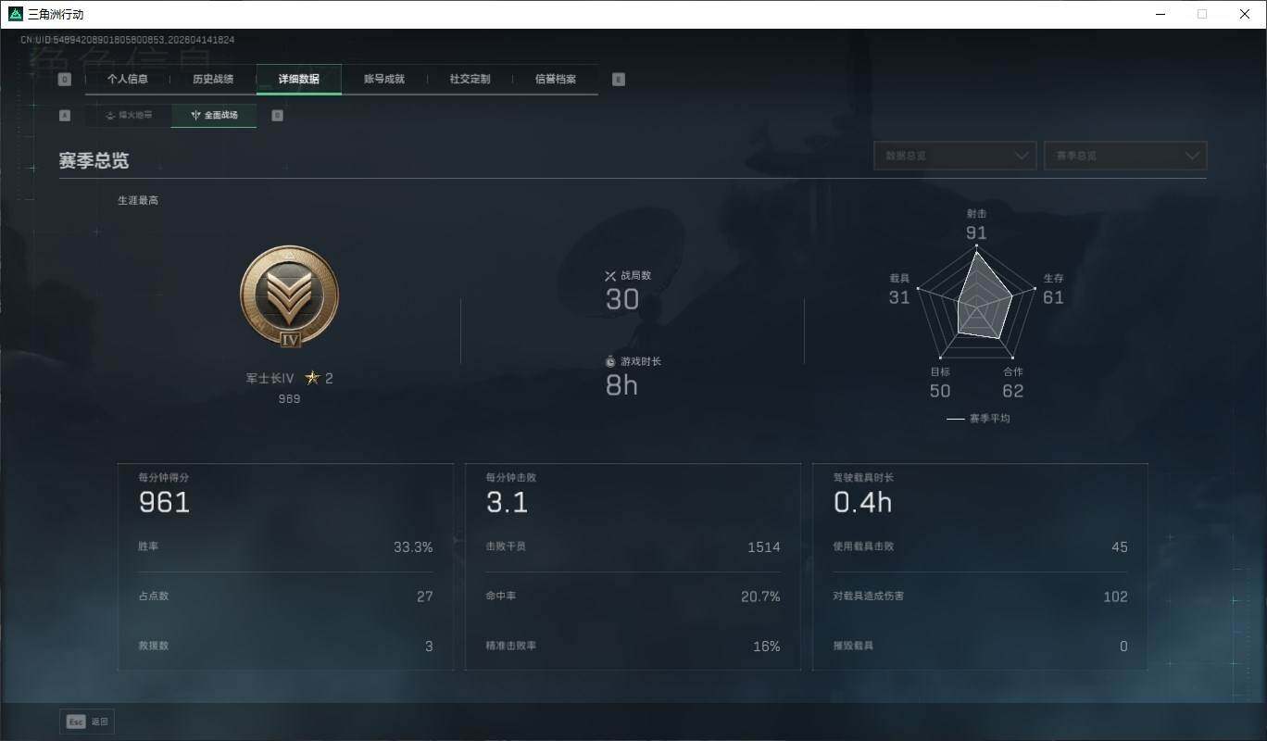Screen dimensions: 1267x741
Task: Click the gold star next to 军士长IV
Action: coord(312,378)
